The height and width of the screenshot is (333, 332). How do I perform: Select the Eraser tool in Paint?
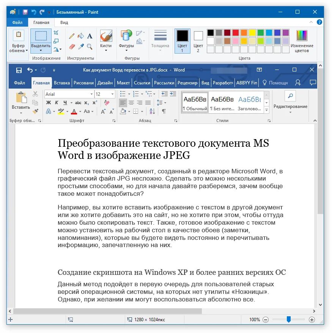point(72,46)
